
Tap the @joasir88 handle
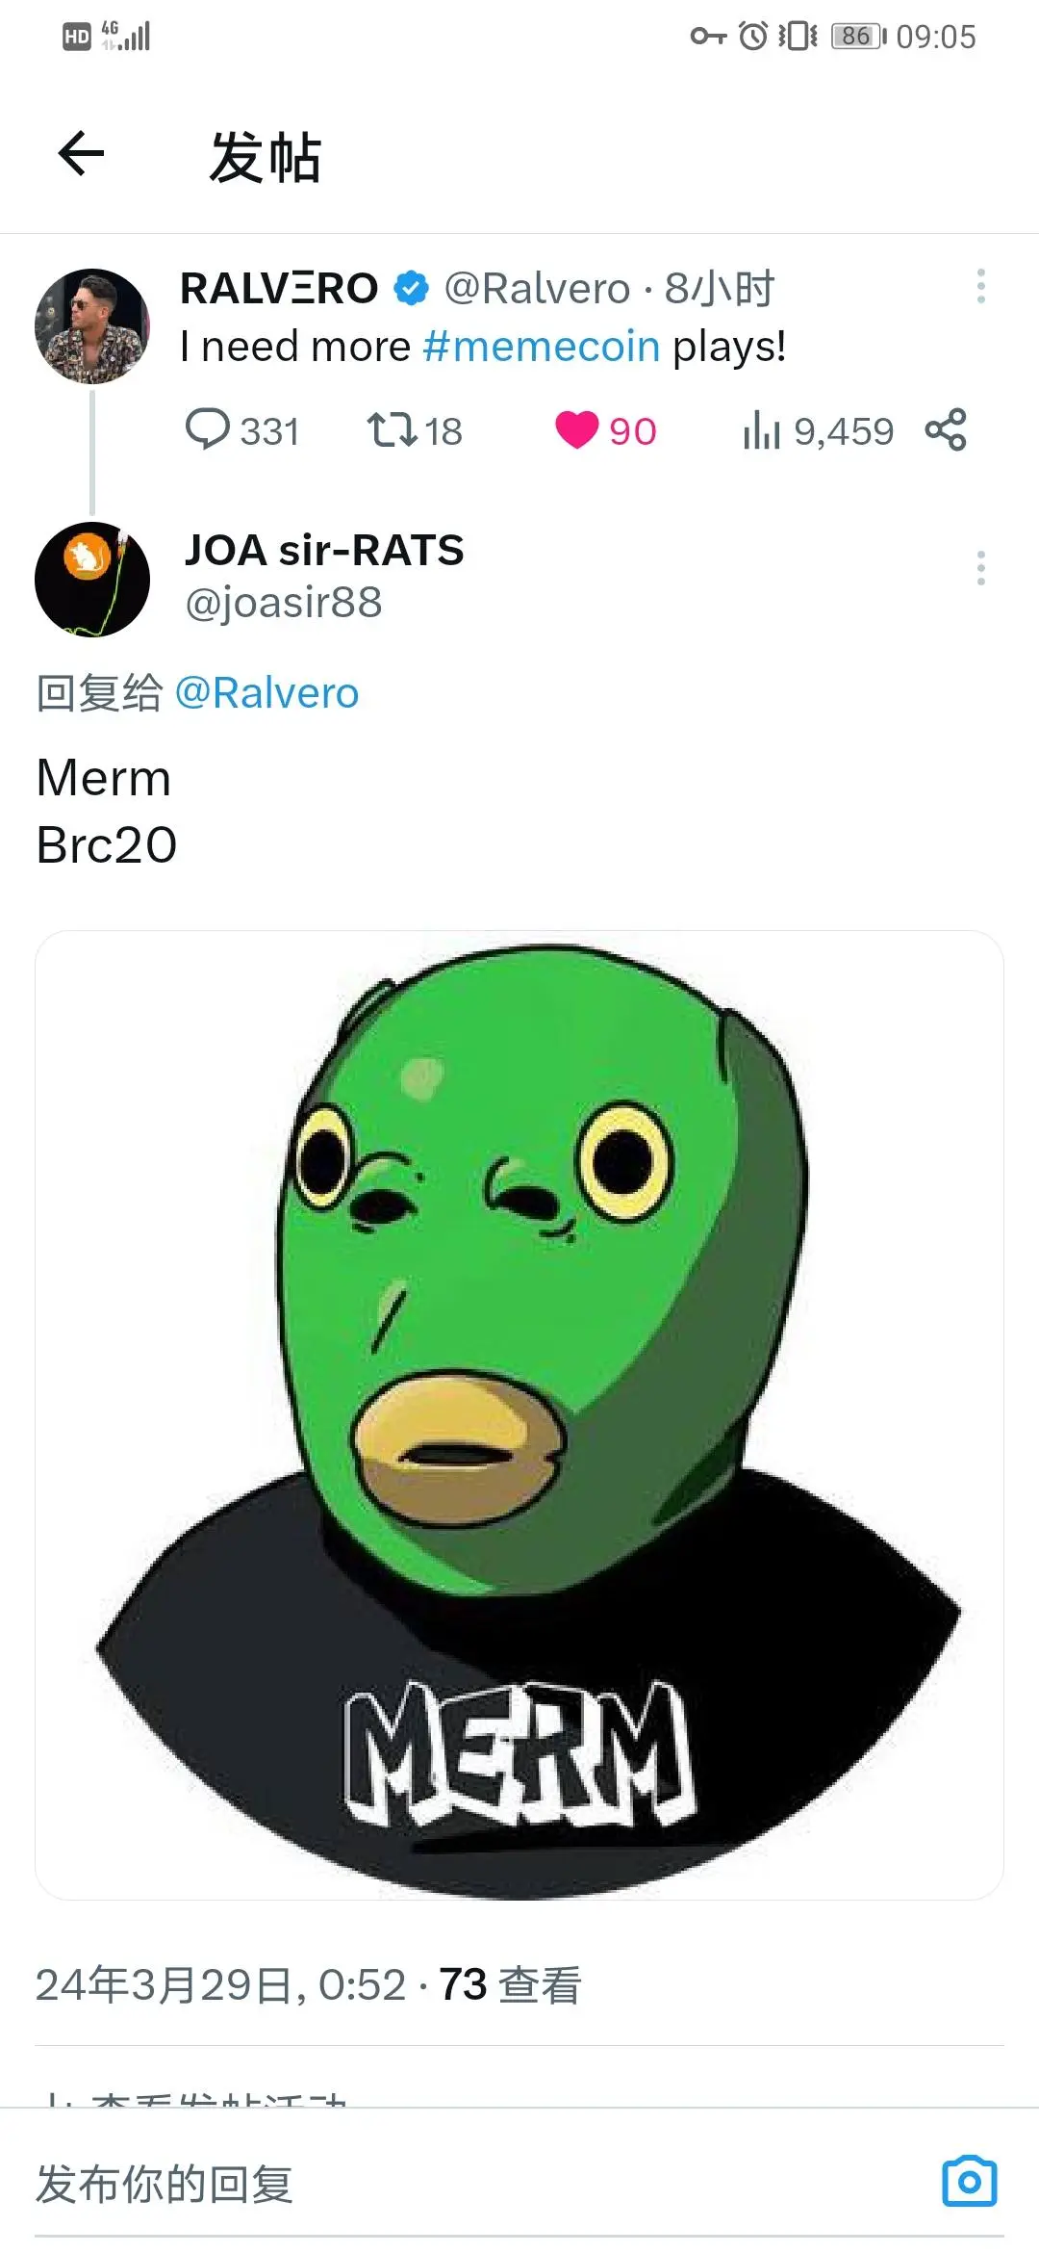point(284,603)
